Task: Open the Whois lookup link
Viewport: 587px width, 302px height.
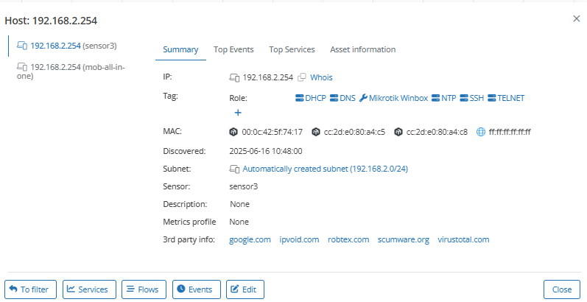Action: click(322, 77)
